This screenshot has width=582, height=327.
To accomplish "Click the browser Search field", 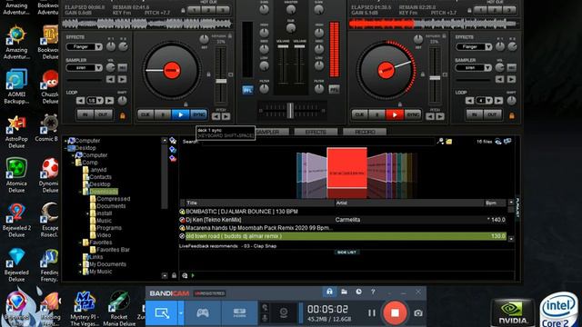I will pos(317,142).
